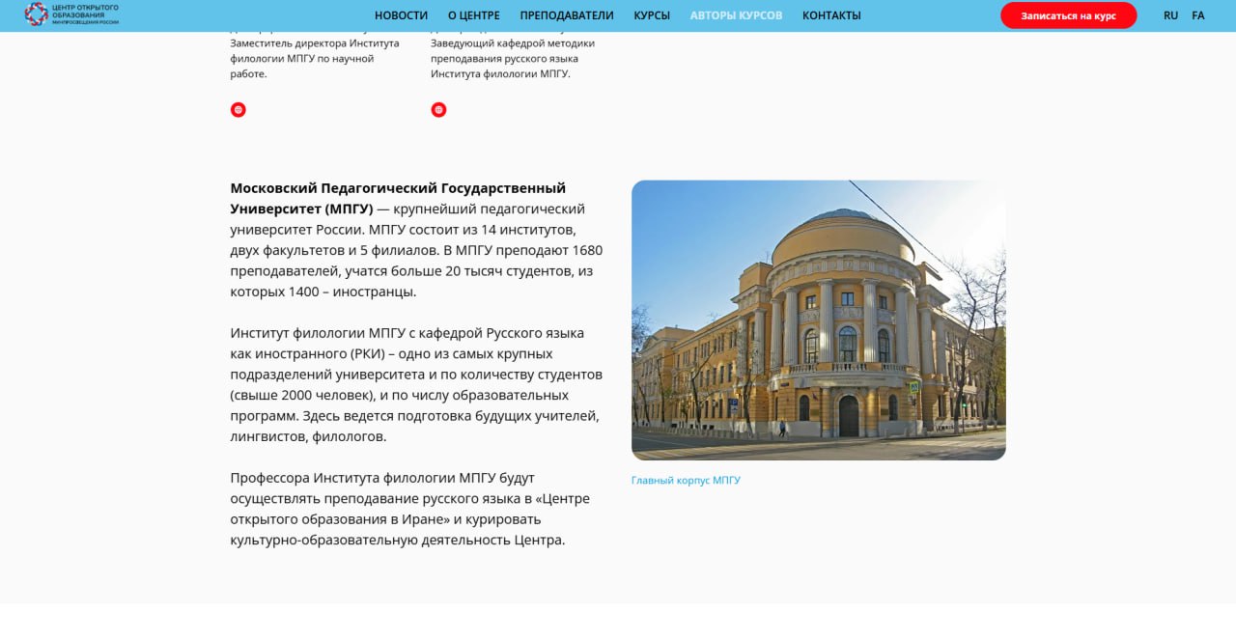Click the MPGU main building photo
The width and height of the screenshot is (1236, 640).
point(819,320)
